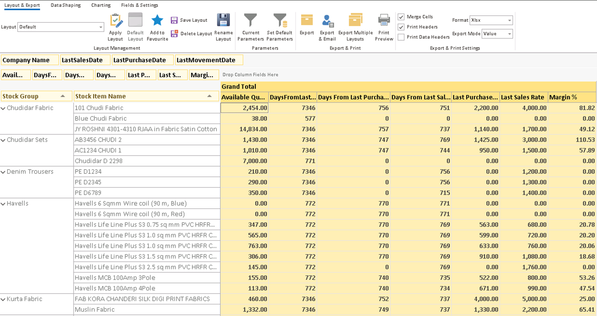Open the Data Shaping tab
The image size is (597, 316).
(x=66, y=5)
